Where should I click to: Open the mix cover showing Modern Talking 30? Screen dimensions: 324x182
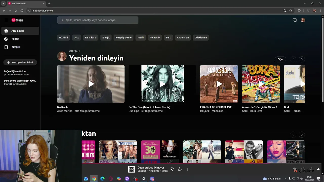click(160, 152)
